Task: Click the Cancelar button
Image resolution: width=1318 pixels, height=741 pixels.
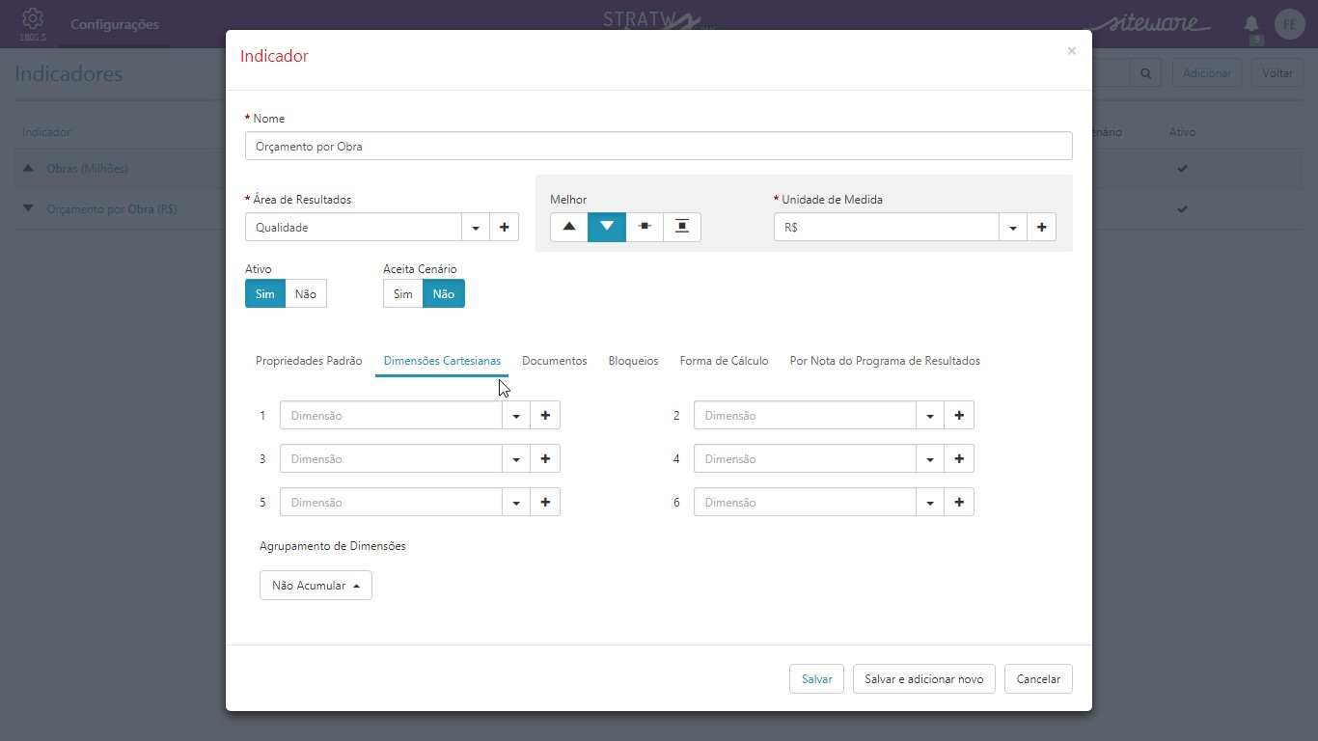Action: 1038,679
